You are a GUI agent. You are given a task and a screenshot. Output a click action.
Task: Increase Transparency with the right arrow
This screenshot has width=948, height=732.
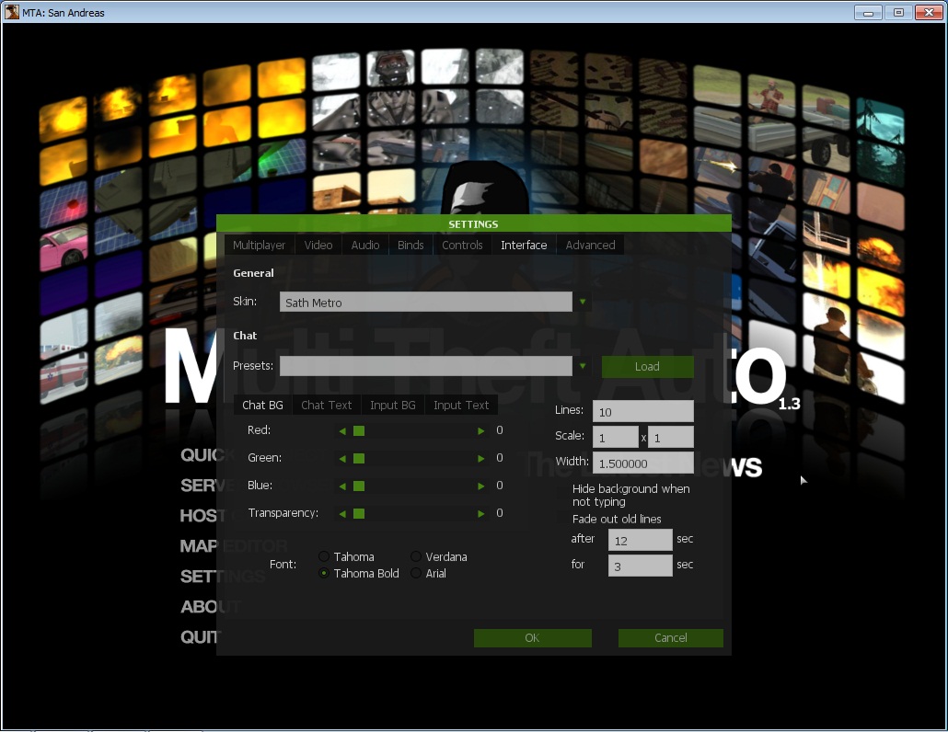(x=481, y=514)
